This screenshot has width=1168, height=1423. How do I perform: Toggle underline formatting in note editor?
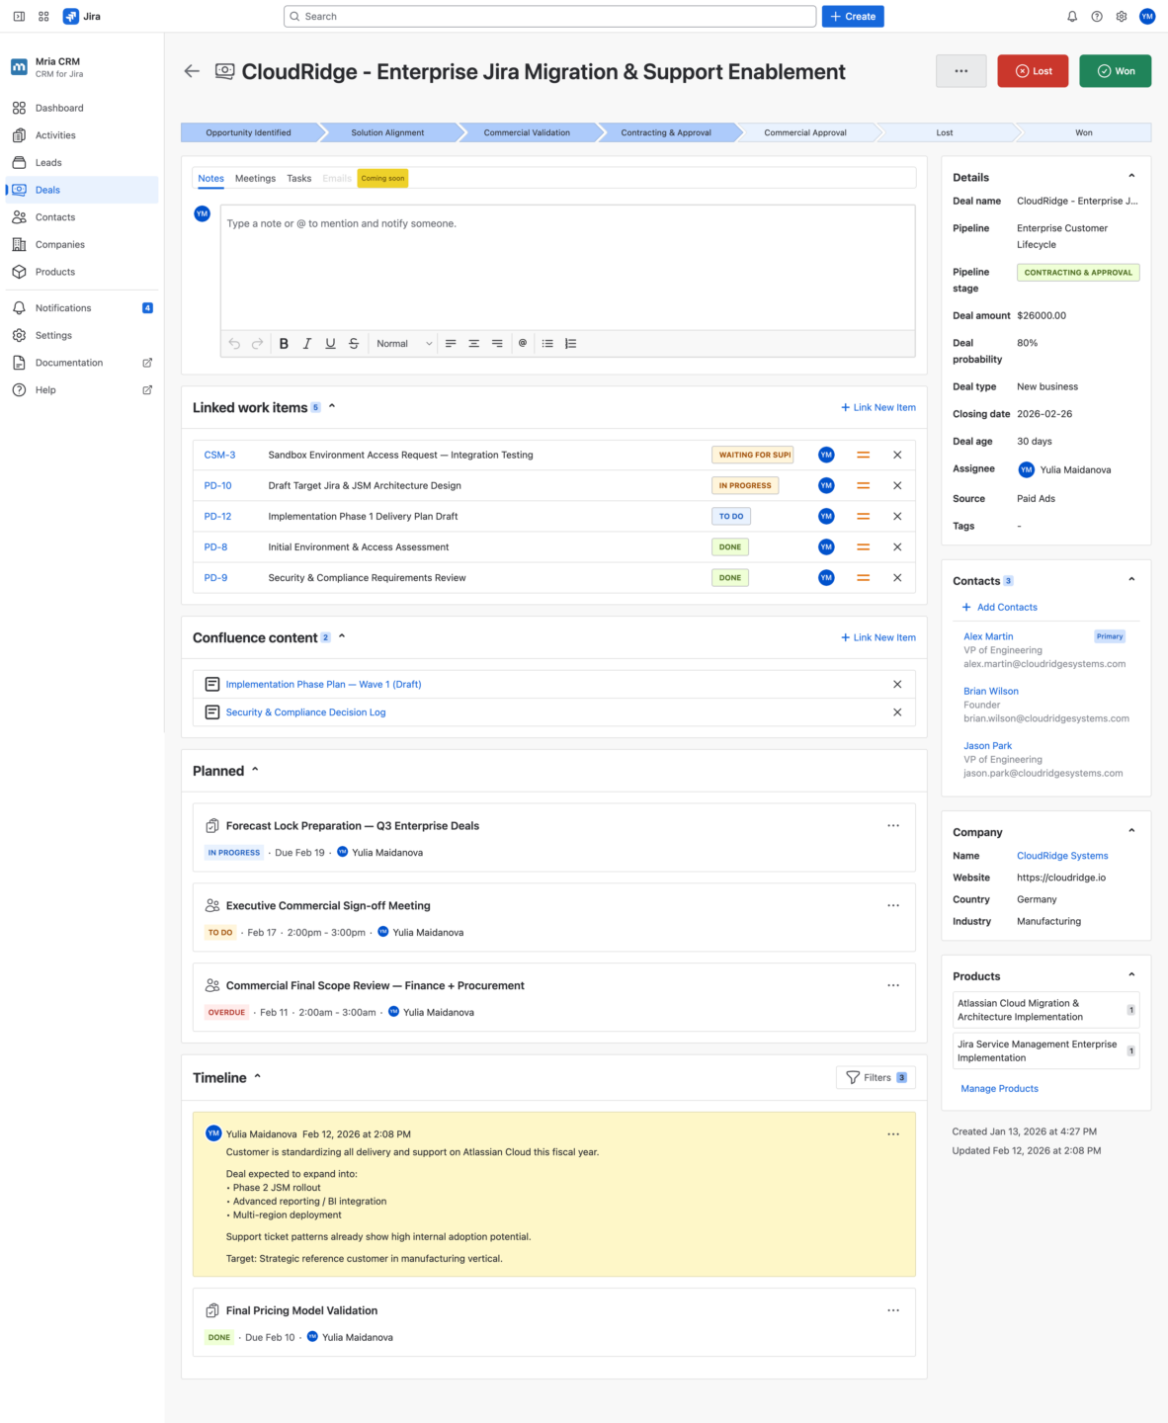[330, 344]
